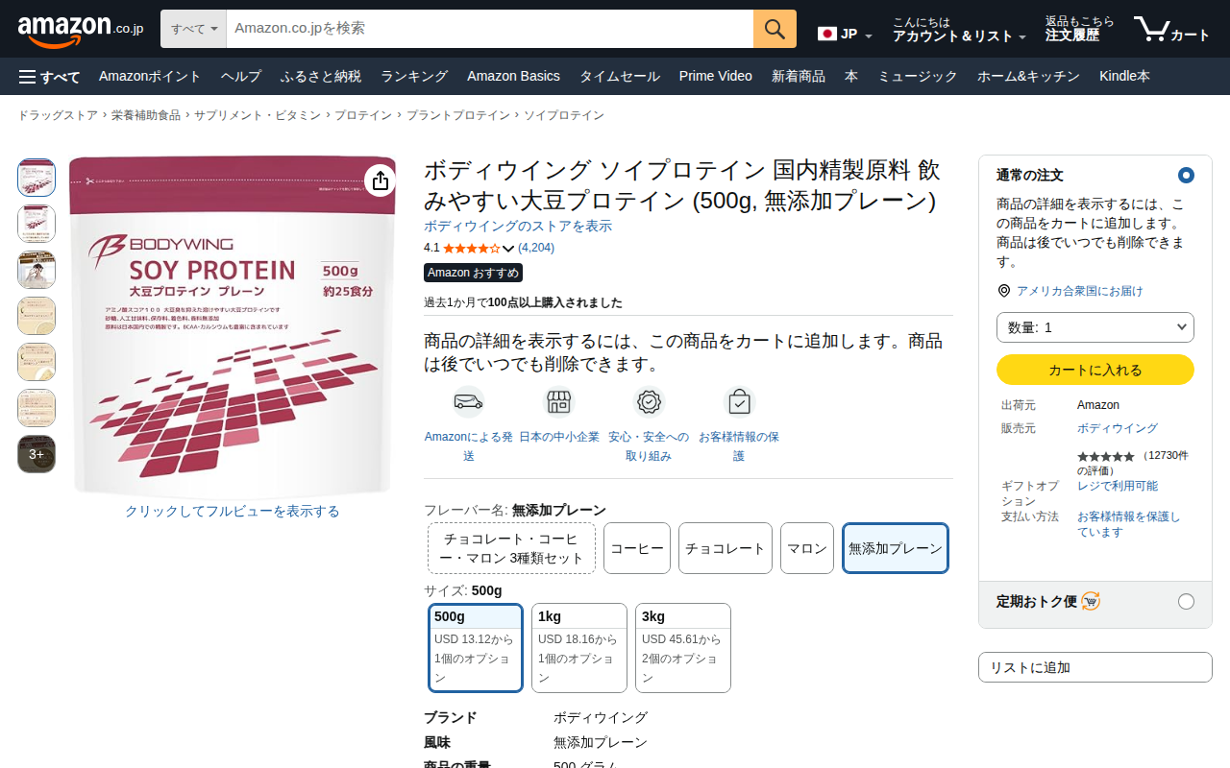Open the Prime Video nav item
1230x768 pixels.
pyautogui.click(x=716, y=77)
